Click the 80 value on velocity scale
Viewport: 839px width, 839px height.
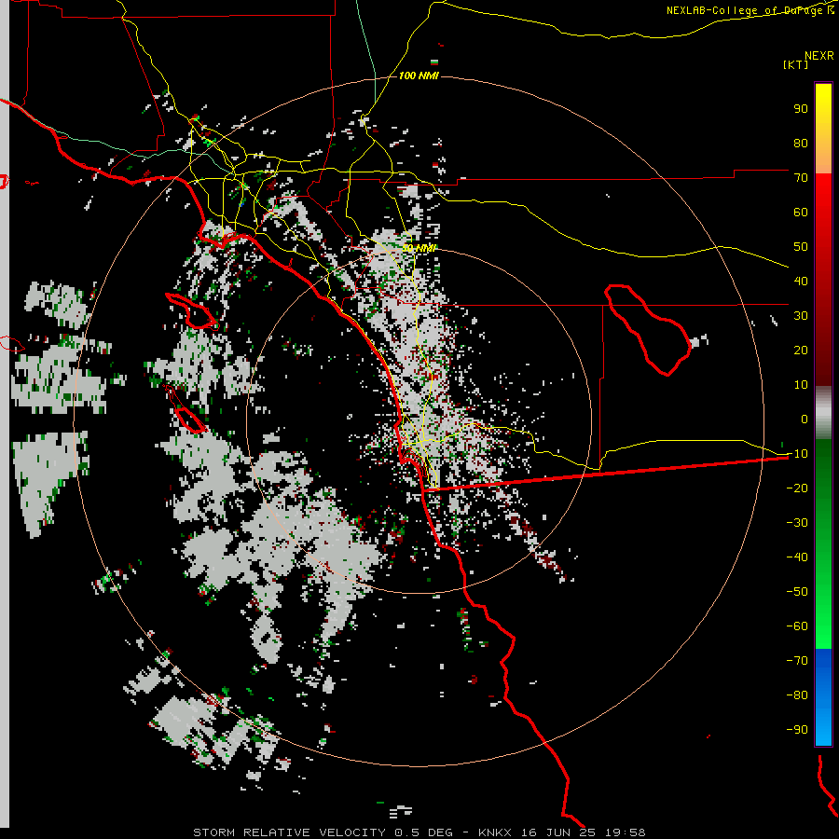click(801, 144)
